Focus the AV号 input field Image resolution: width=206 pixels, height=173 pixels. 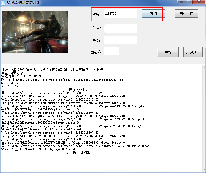coord(121,13)
